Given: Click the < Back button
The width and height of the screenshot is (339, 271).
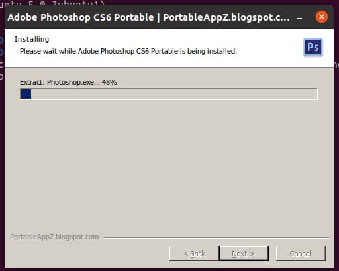Looking at the screenshot, I should pos(195,254).
